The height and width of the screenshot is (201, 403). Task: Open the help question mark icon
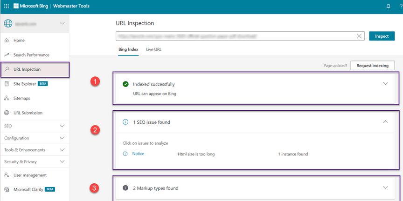click(x=401, y=6)
